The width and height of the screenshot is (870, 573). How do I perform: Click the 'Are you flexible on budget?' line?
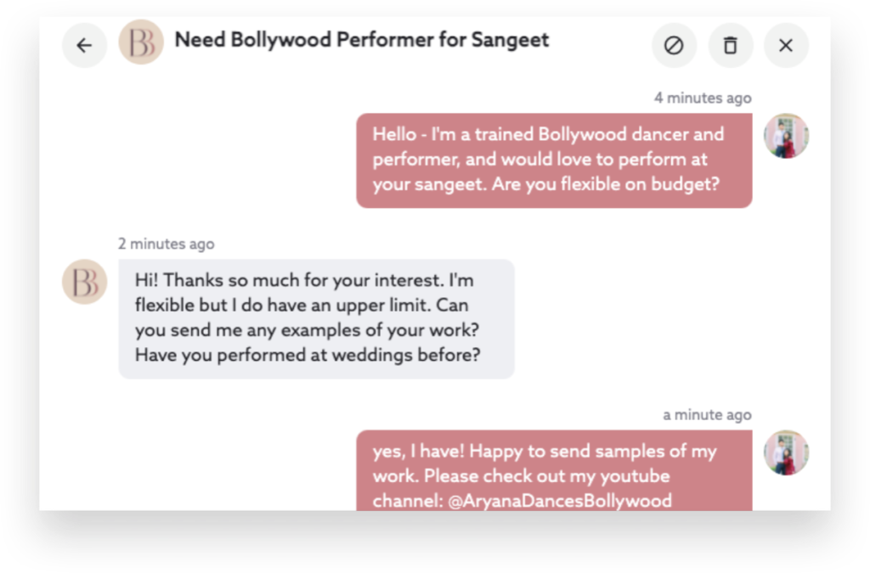[605, 184]
